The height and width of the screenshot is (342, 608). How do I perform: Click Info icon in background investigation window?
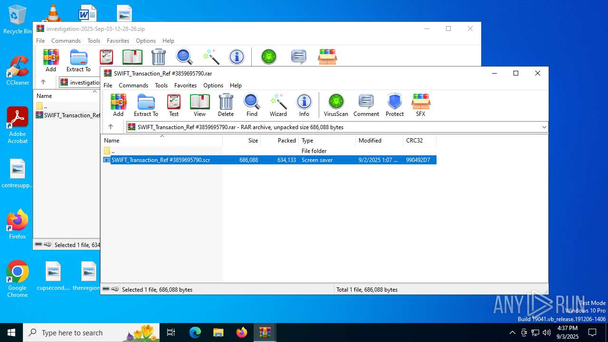pos(237,57)
